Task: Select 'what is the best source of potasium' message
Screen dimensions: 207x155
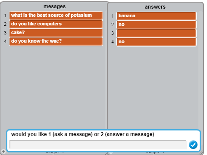Action: click(56, 15)
